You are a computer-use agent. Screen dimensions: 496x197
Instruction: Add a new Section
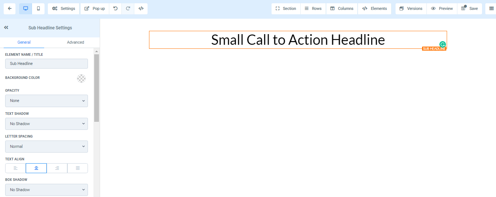coord(286,8)
